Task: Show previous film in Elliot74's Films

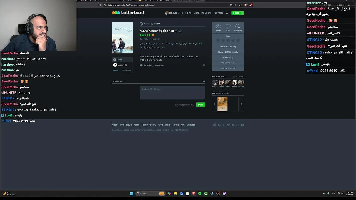Action: pos(214,104)
